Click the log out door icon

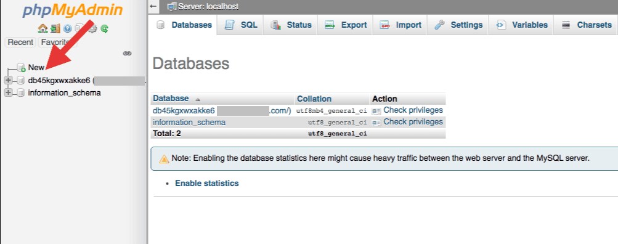tap(55, 28)
